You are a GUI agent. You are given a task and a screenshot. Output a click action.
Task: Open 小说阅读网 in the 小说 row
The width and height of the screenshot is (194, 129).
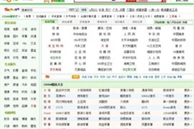tap(84, 90)
